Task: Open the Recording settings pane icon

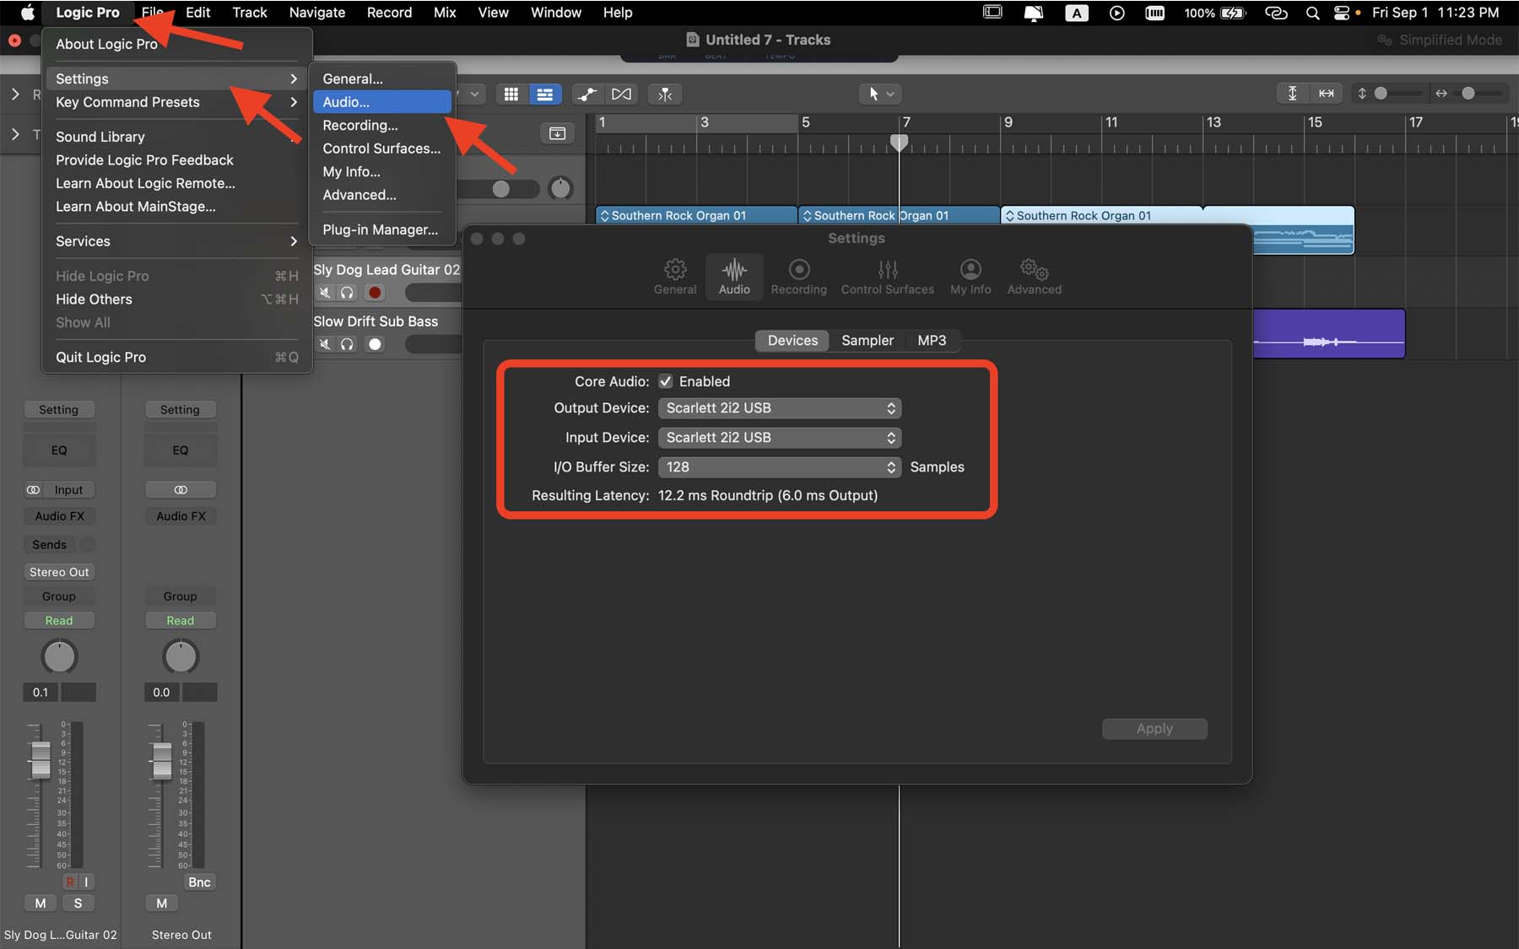Action: click(x=798, y=277)
